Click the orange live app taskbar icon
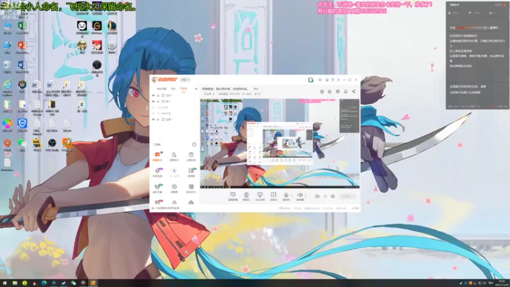 [93, 283]
